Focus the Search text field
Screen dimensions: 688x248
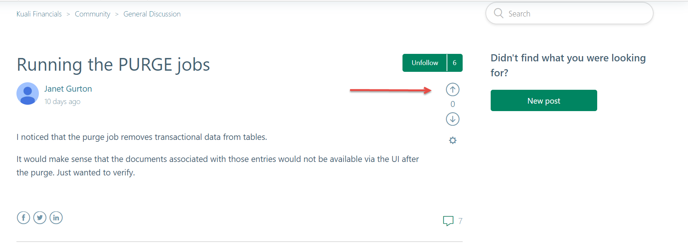click(x=576, y=14)
